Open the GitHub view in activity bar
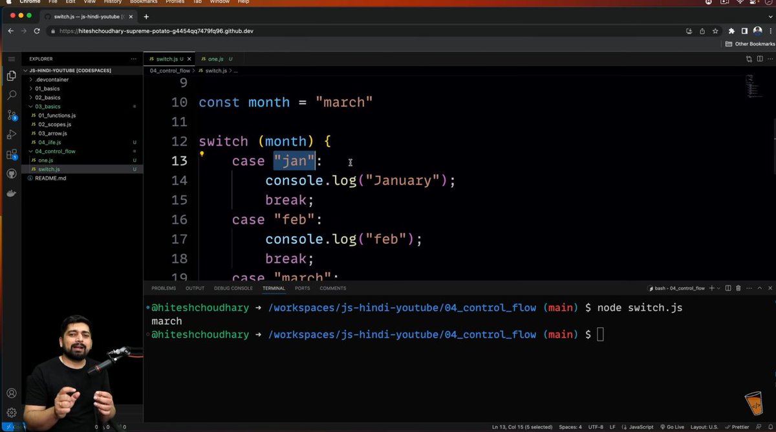The width and height of the screenshot is (776, 432). coord(11,174)
